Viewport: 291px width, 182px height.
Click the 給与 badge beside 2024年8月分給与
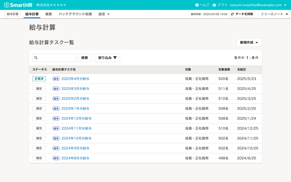point(56,158)
